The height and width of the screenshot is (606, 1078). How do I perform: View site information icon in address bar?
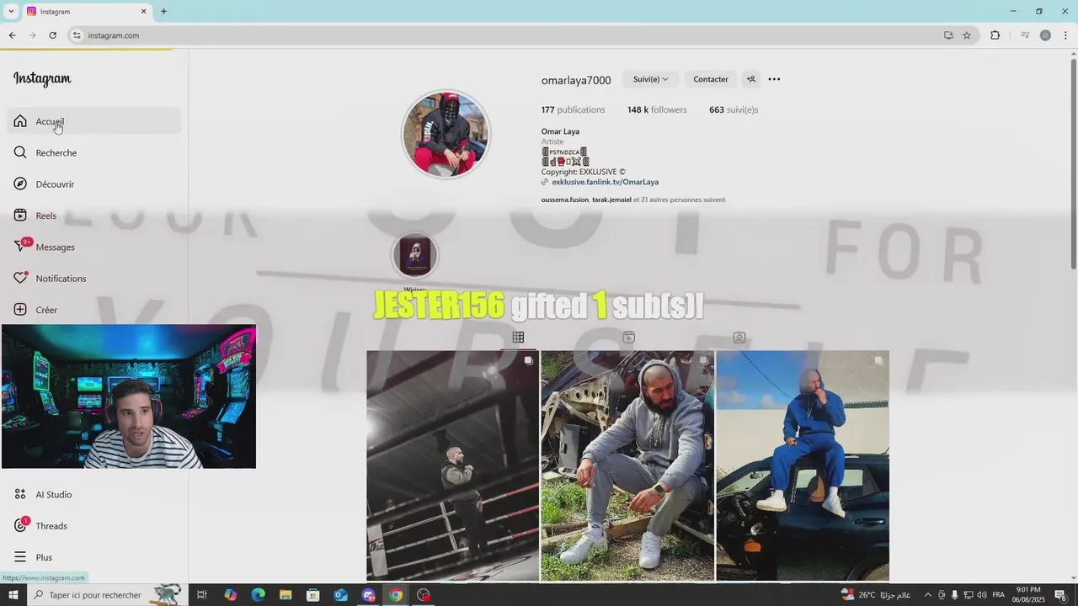(x=77, y=35)
